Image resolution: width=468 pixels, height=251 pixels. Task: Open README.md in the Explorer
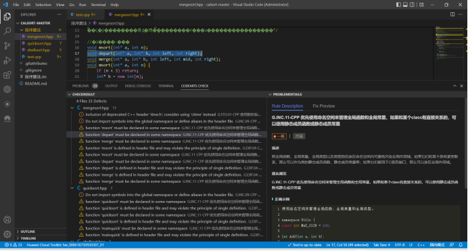pos(36,84)
